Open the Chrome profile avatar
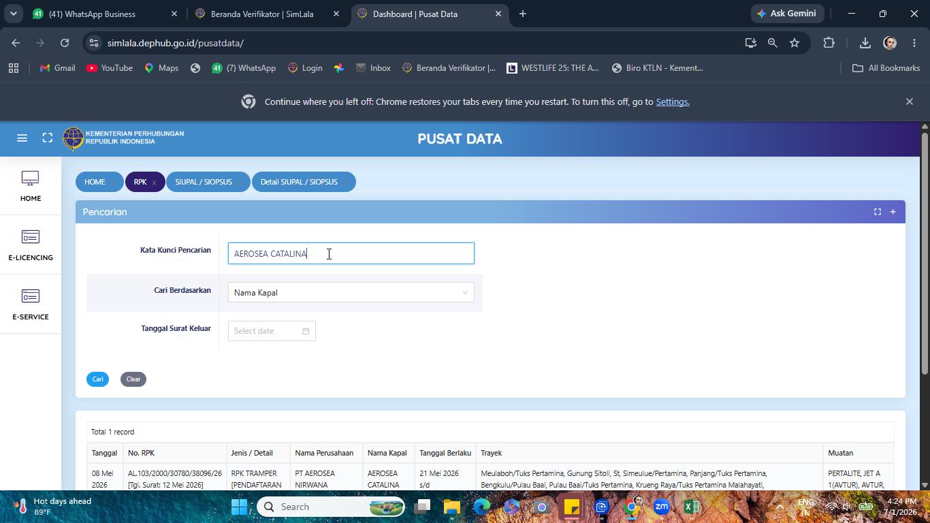Screen dimensions: 930x523 pos(890,43)
